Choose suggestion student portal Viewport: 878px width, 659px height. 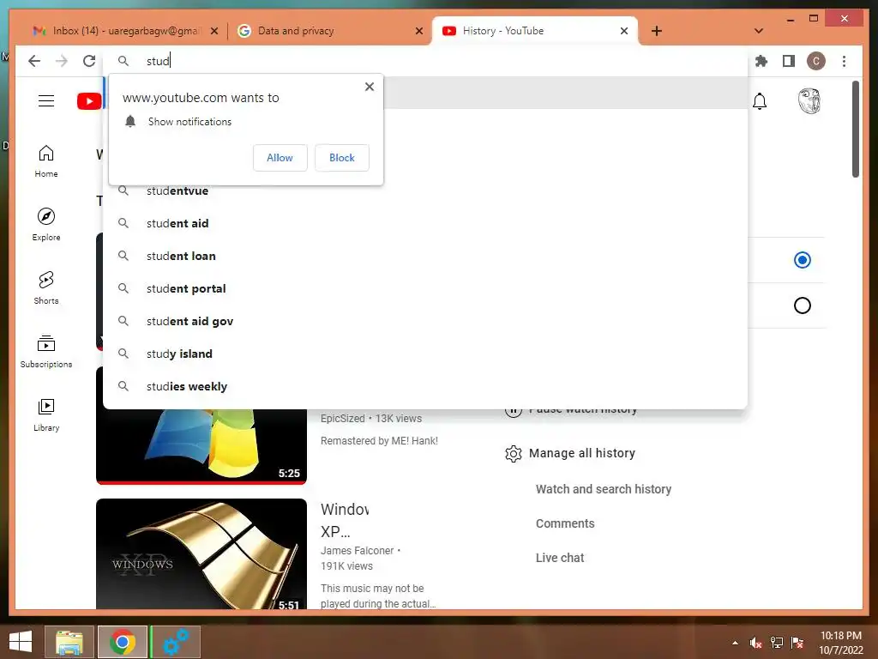pyautogui.click(x=425, y=288)
